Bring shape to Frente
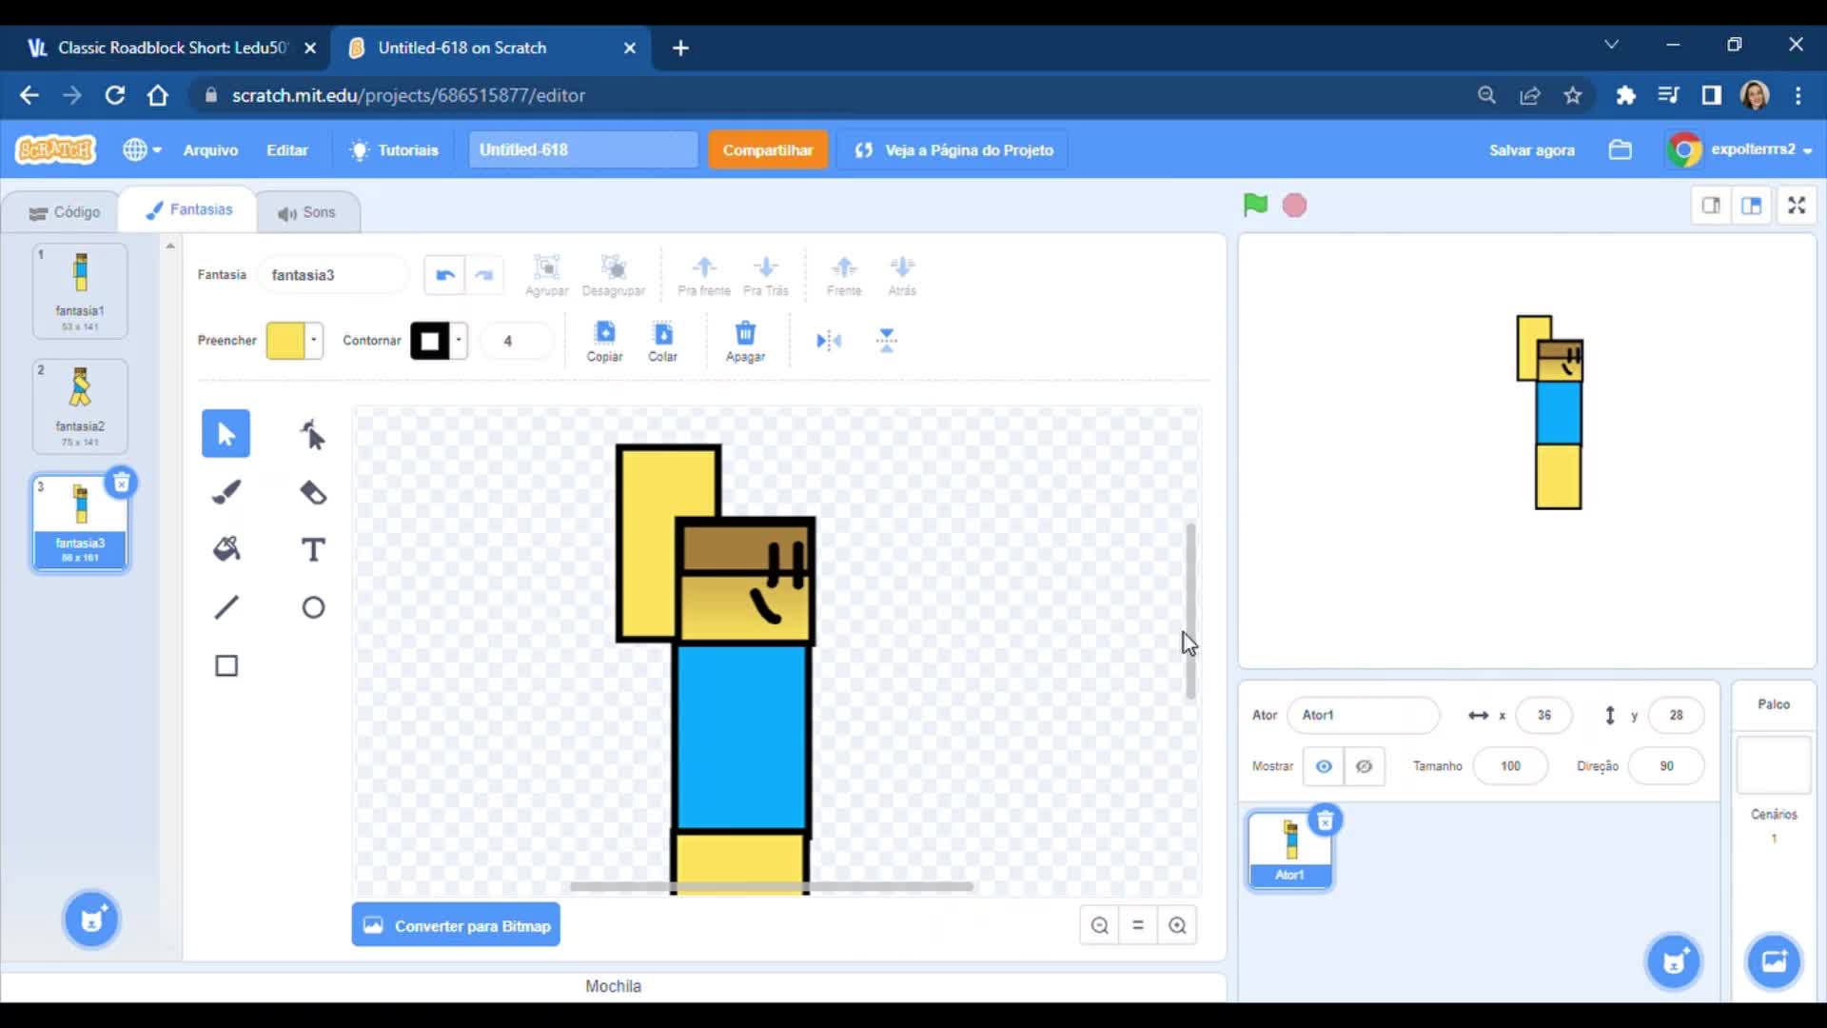 [x=844, y=275]
